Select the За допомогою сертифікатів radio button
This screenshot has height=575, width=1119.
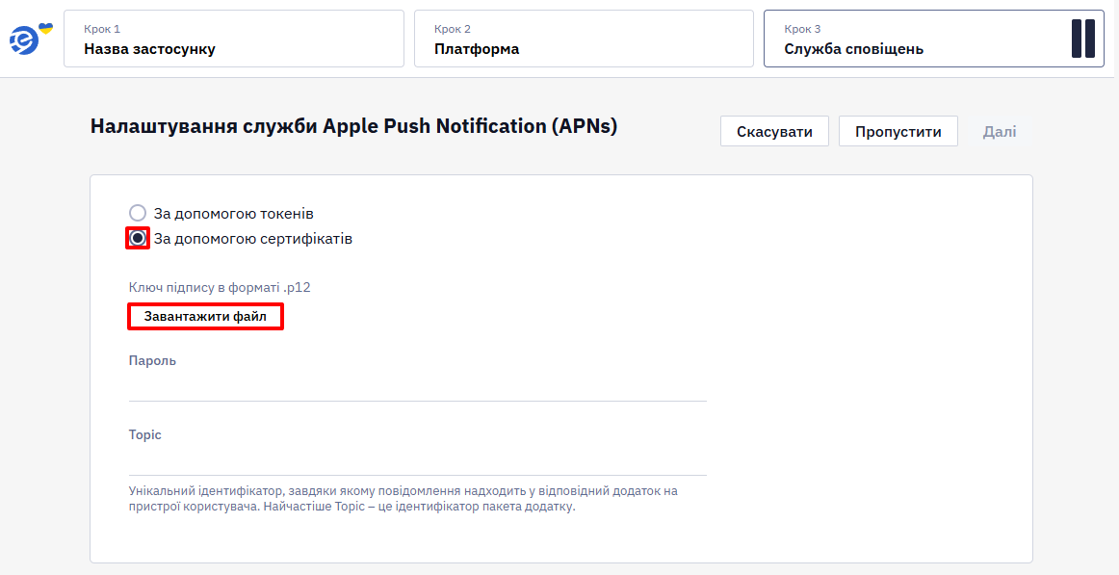(138, 238)
